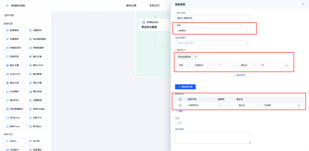The image size is (309, 151).
Task: Close the 批量更新 panel
Action: pos(303,4)
